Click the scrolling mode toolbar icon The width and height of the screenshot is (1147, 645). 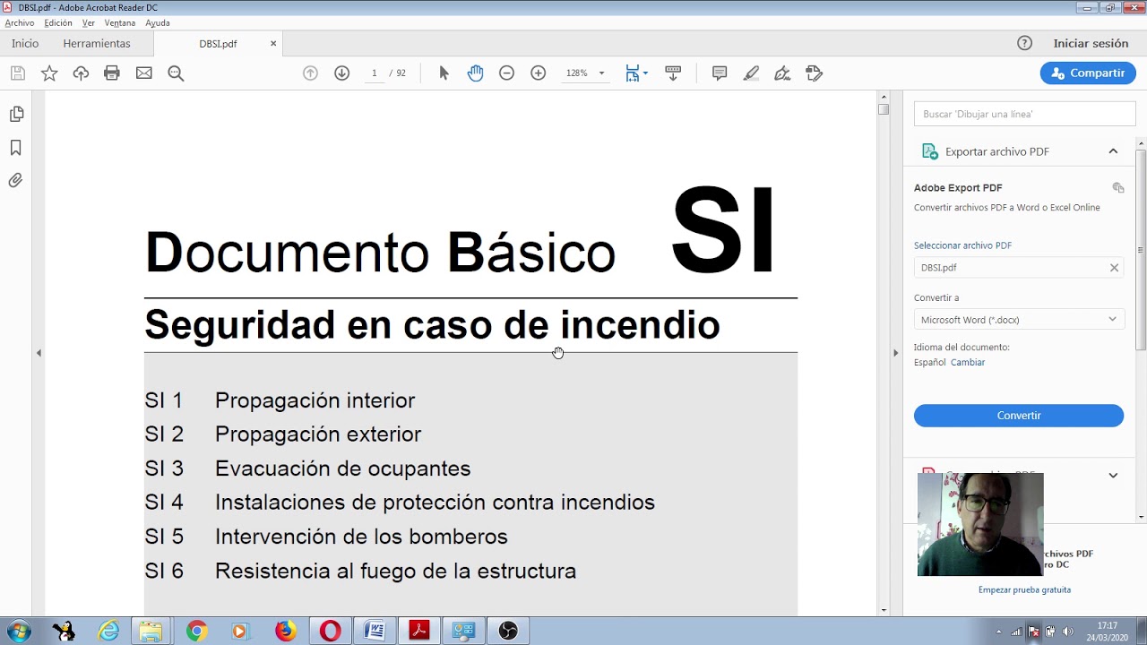click(x=673, y=73)
